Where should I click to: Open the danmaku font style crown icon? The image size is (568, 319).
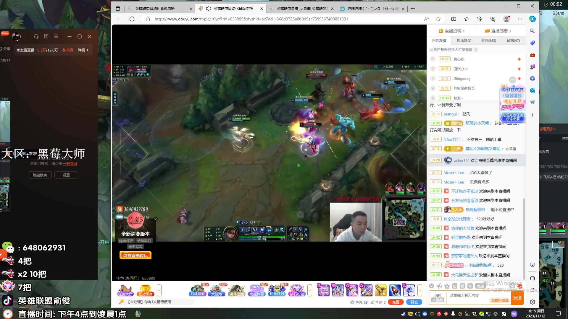447,286
